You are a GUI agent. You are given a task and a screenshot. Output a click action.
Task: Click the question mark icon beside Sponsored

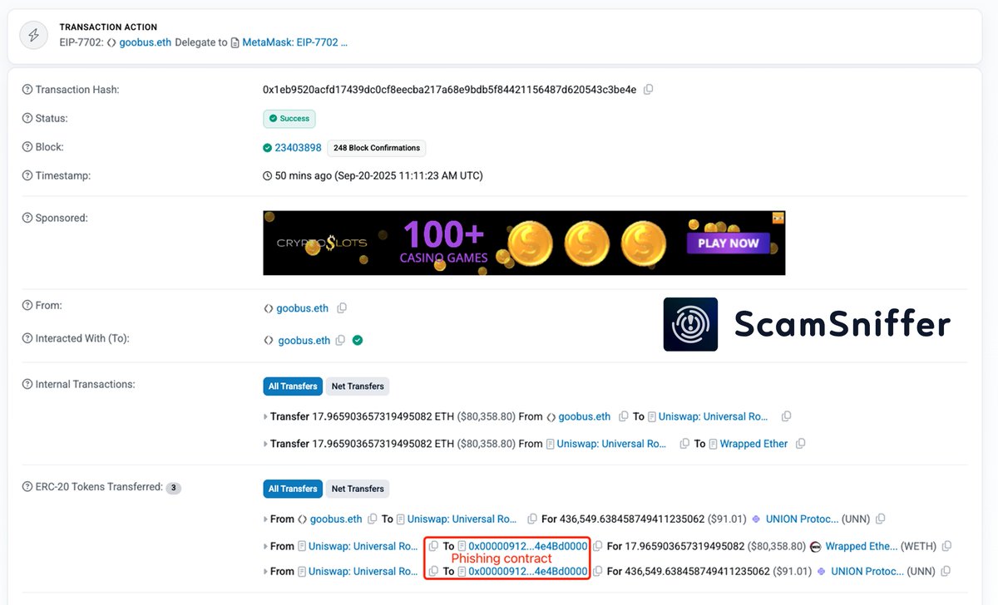tap(27, 218)
